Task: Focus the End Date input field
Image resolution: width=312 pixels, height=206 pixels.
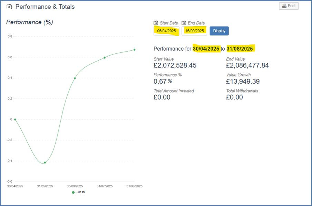Action: click(195, 31)
